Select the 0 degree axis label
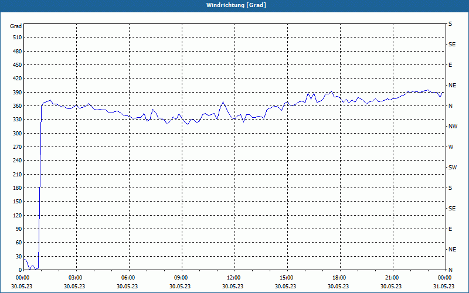This screenshot has height=293, width=469. [21, 270]
